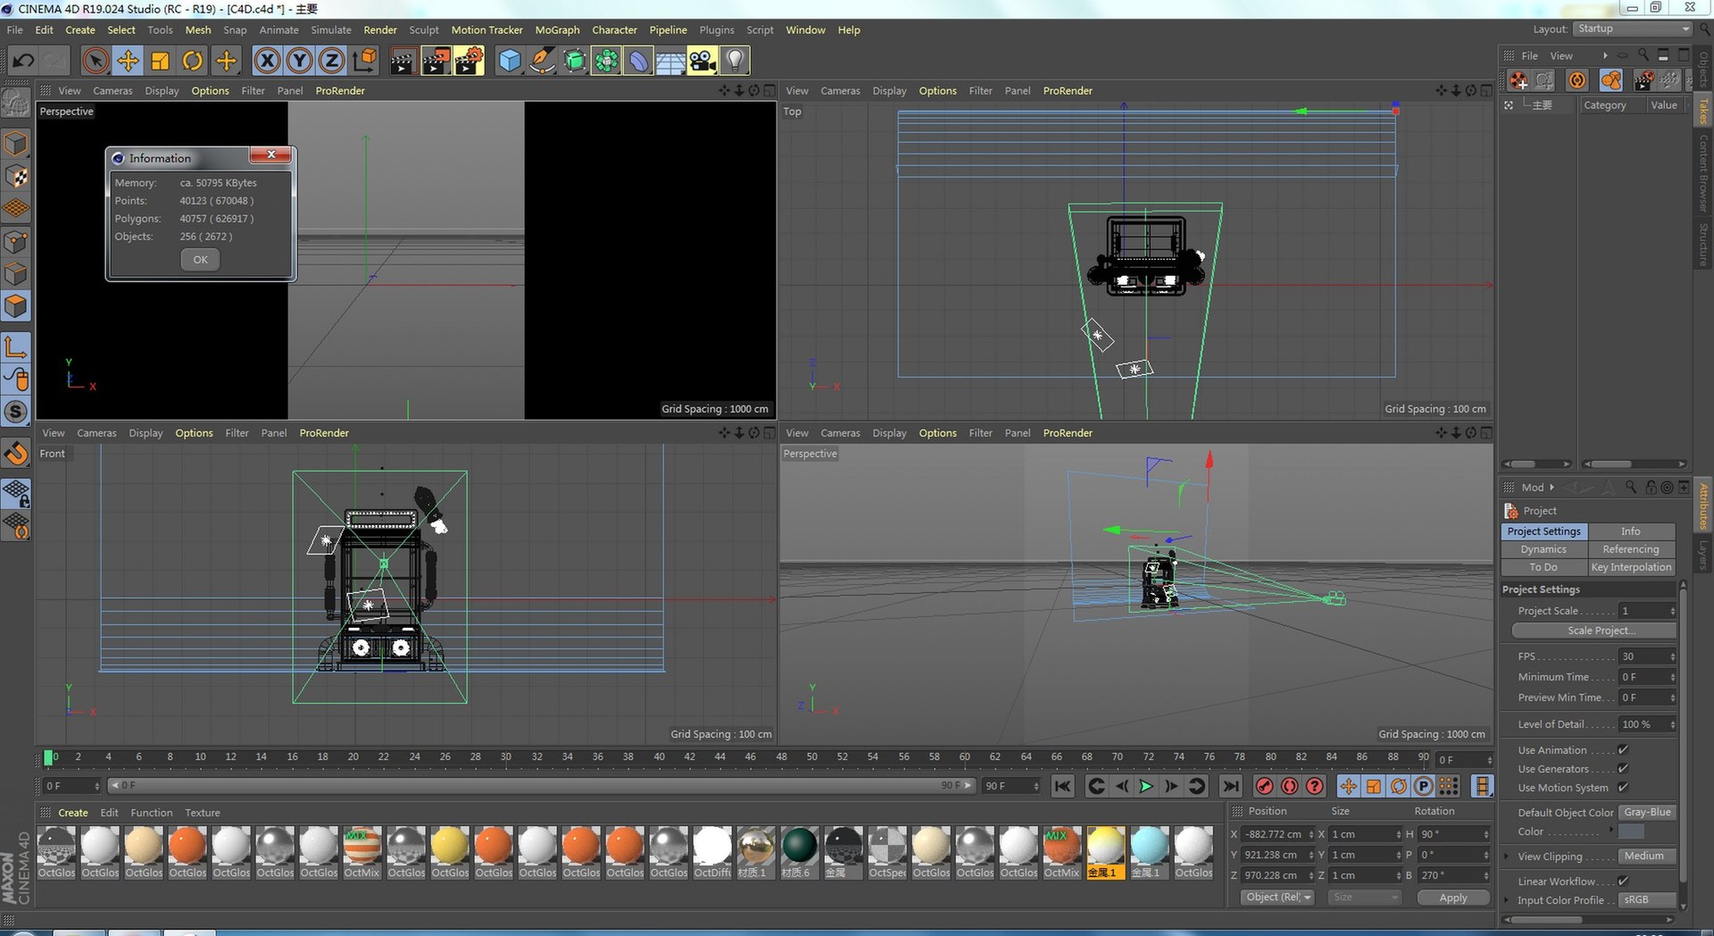Open the Object (Rel) coordinate dropdown
This screenshot has width=1714, height=936.
(1277, 898)
